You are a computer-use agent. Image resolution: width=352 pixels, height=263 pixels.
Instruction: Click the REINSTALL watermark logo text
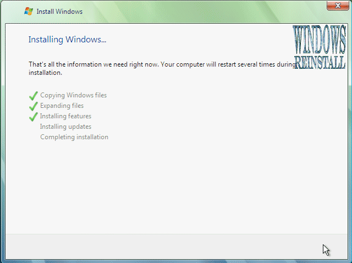point(320,62)
